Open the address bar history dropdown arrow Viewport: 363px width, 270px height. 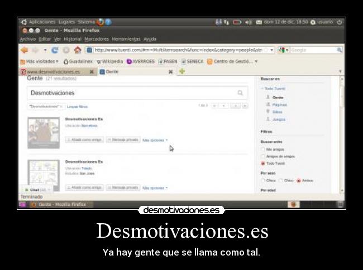271,50
